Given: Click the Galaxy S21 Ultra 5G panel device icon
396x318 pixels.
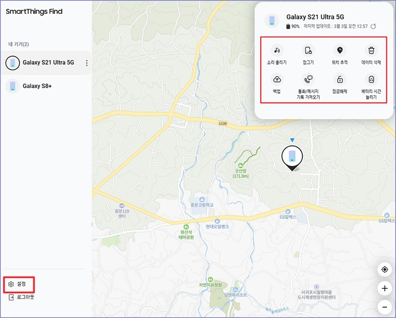Looking at the screenshot, I should click(x=272, y=20).
